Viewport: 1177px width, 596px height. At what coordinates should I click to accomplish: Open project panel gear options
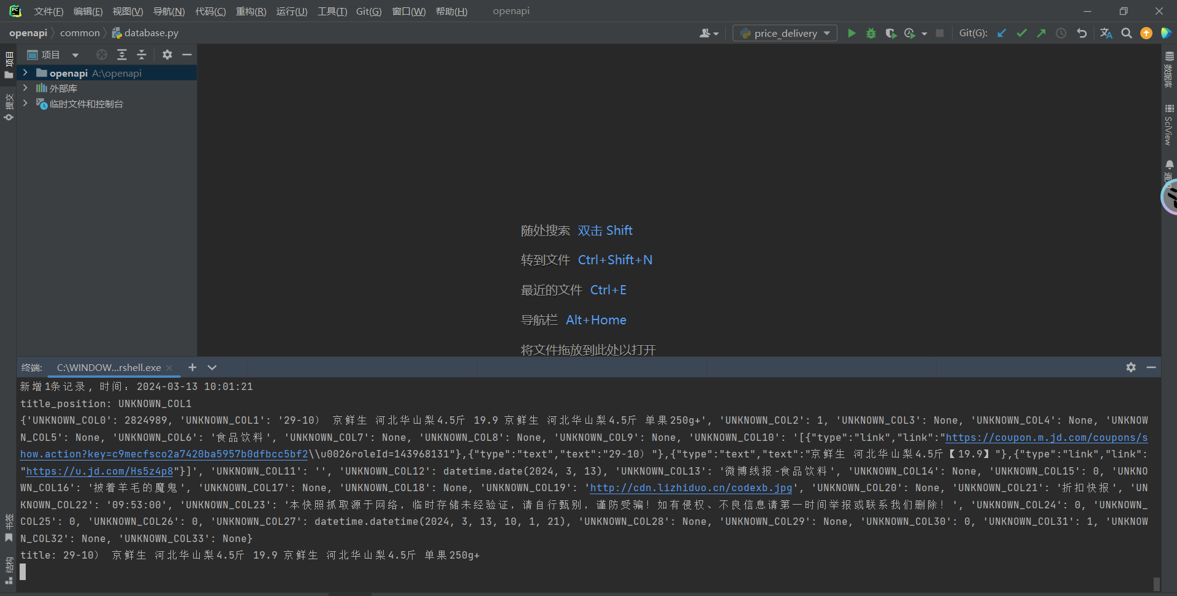(x=167, y=55)
